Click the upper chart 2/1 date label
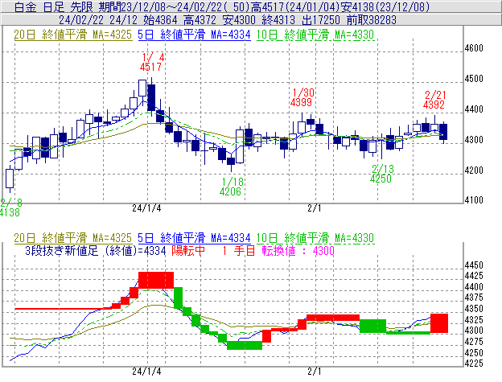The width and height of the screenshot is (502, 382). [315, 208]
